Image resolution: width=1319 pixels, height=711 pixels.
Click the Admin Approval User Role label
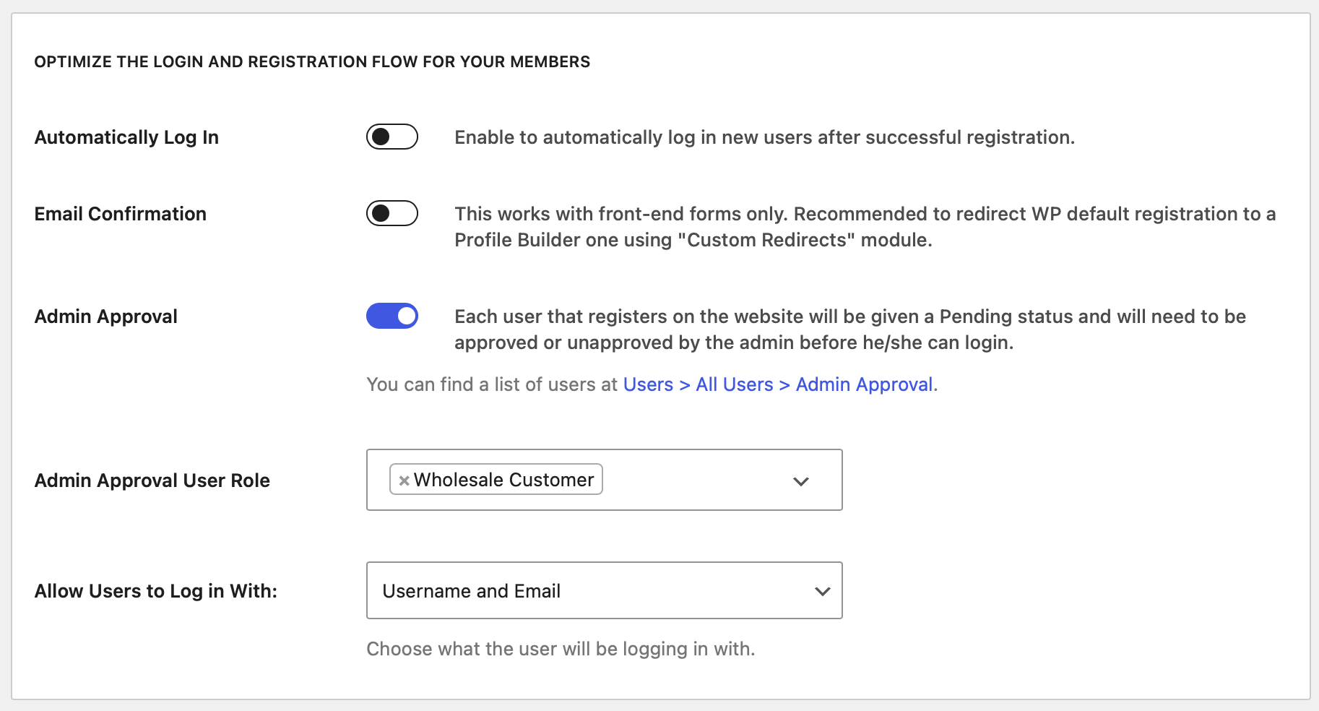click(152, 481)
